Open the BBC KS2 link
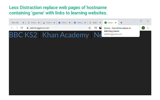 23,35
